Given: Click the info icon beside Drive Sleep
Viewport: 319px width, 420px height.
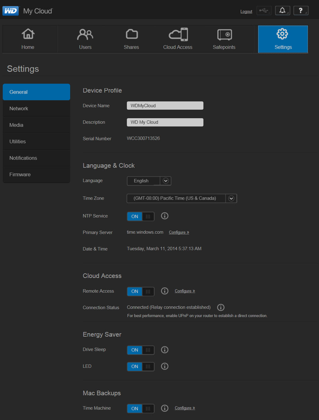Looking at the screenshot, I should tap(165, 350).
